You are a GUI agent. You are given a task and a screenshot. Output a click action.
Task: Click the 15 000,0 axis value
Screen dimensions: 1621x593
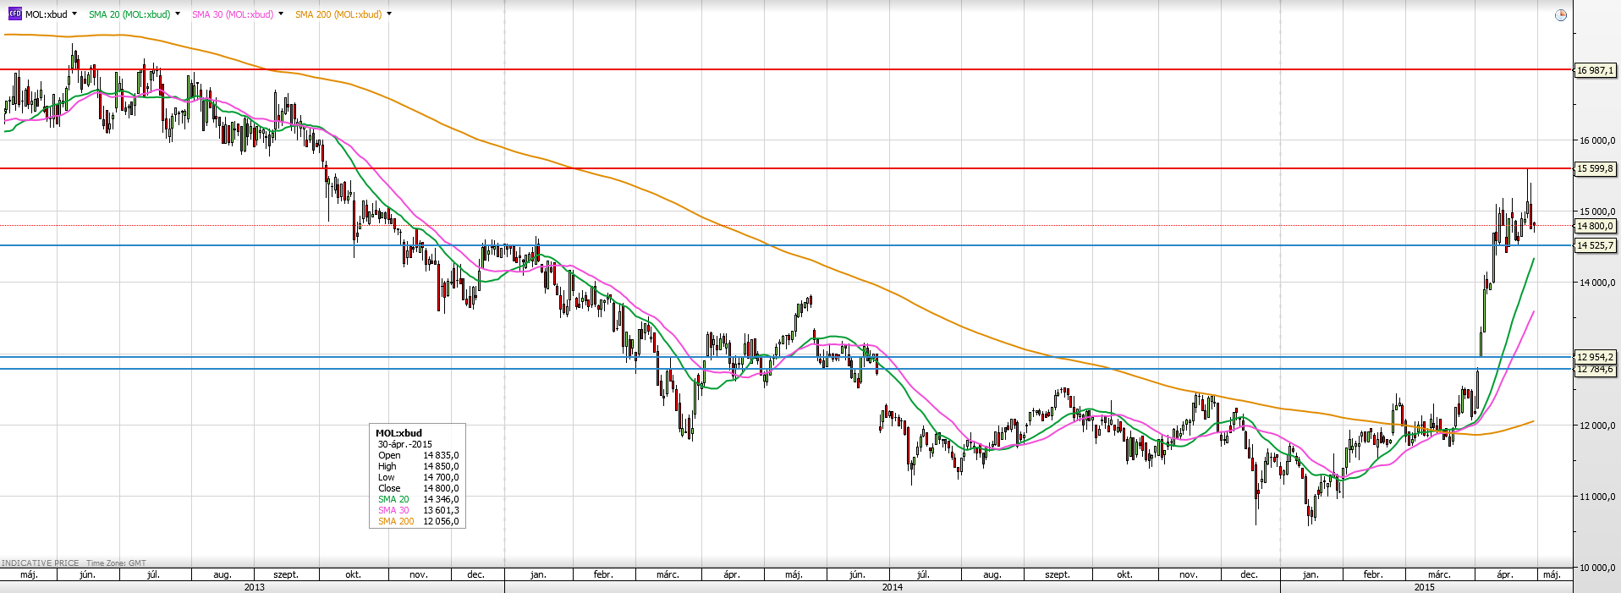[1596, 212]
